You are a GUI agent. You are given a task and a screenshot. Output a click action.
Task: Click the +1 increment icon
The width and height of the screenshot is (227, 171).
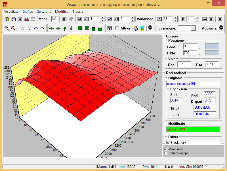[x=80, y=19]
